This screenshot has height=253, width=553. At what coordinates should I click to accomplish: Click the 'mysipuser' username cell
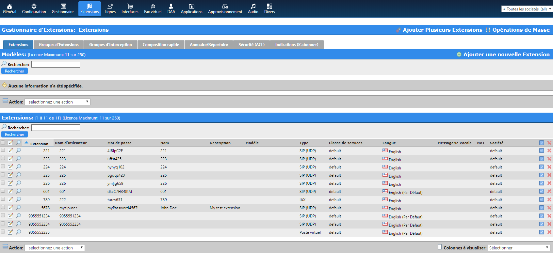point(68,208)
